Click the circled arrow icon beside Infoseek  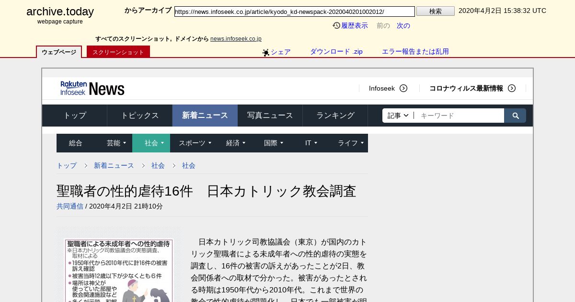point(403,88)
